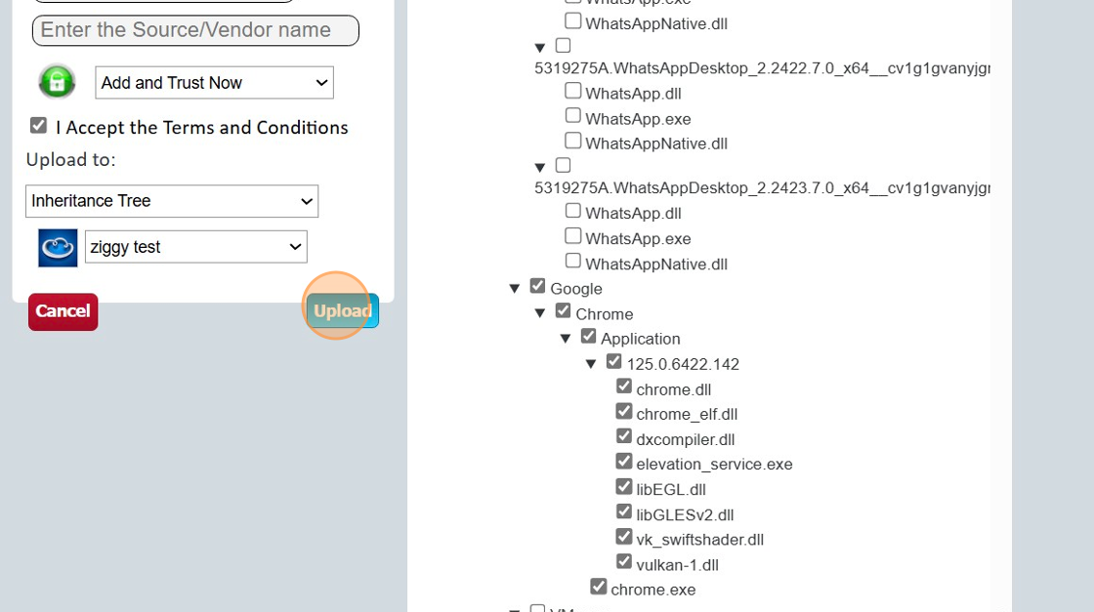Collapse the 125.0.6422.142 version node

coord(591,362)
